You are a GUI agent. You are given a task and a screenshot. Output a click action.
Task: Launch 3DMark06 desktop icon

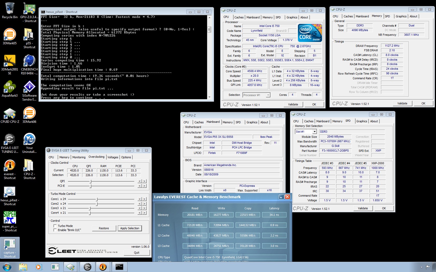29,115
